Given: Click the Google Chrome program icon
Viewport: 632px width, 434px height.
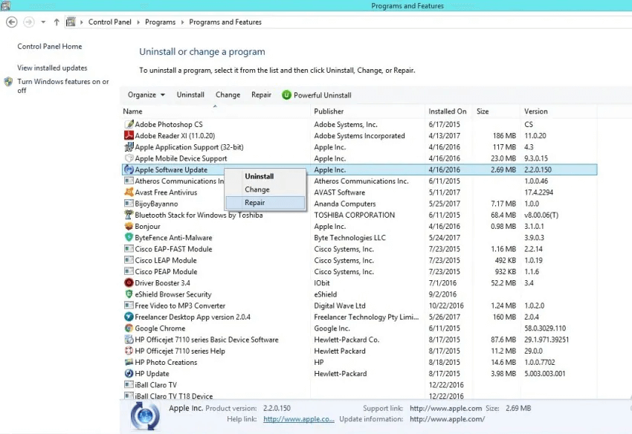Looking at the screenshot, I should pyautogui.click(x=129, y=328).
